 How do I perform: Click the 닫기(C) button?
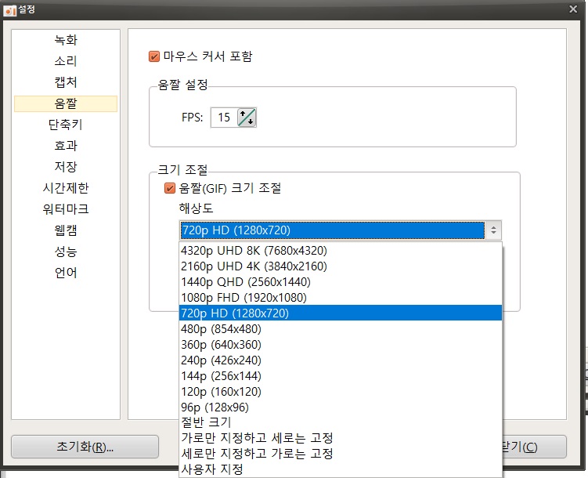tap(534, 447)
